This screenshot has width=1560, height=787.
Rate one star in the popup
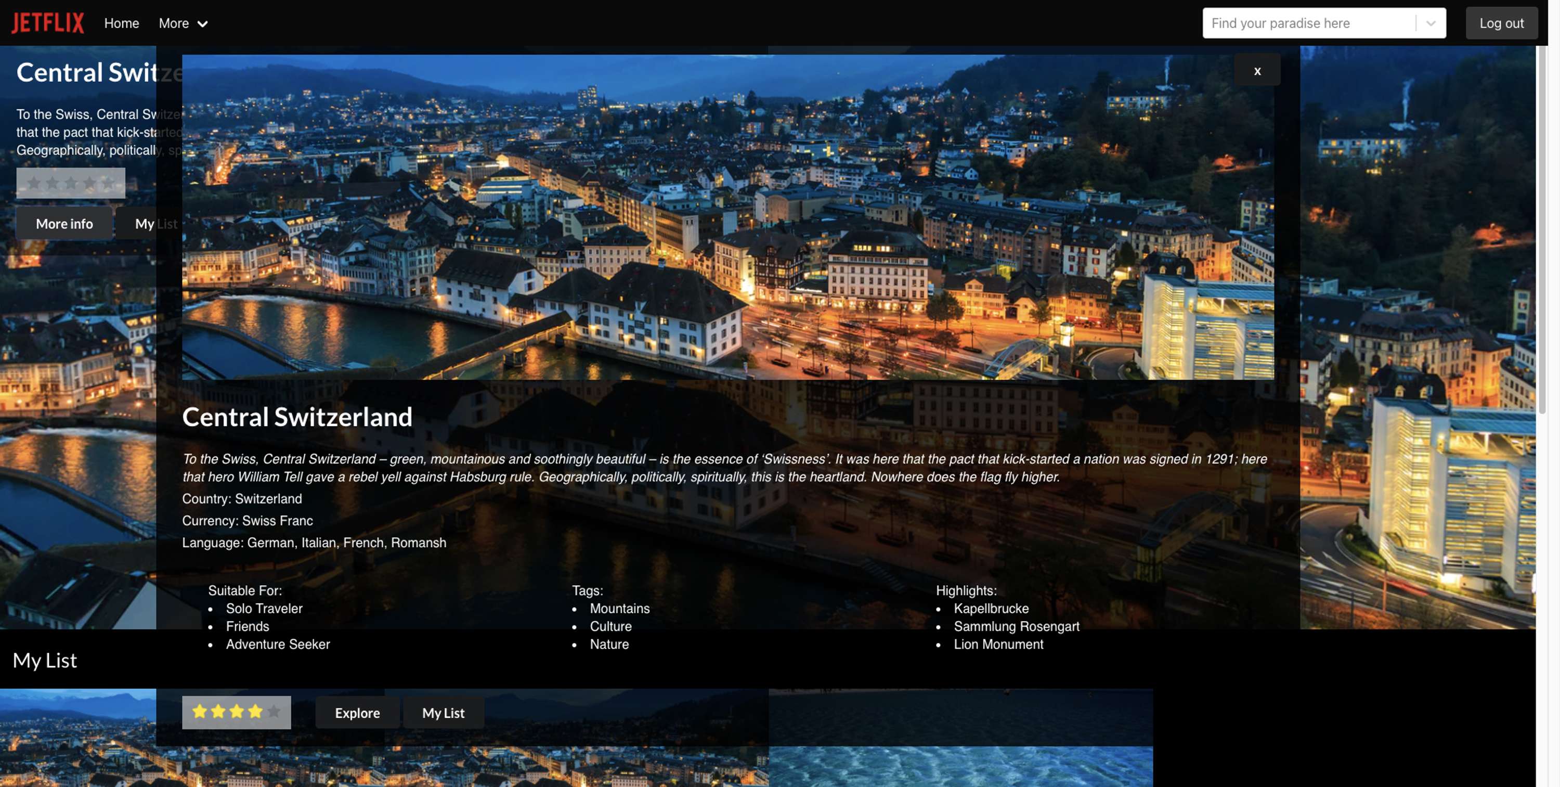point(199,711)
